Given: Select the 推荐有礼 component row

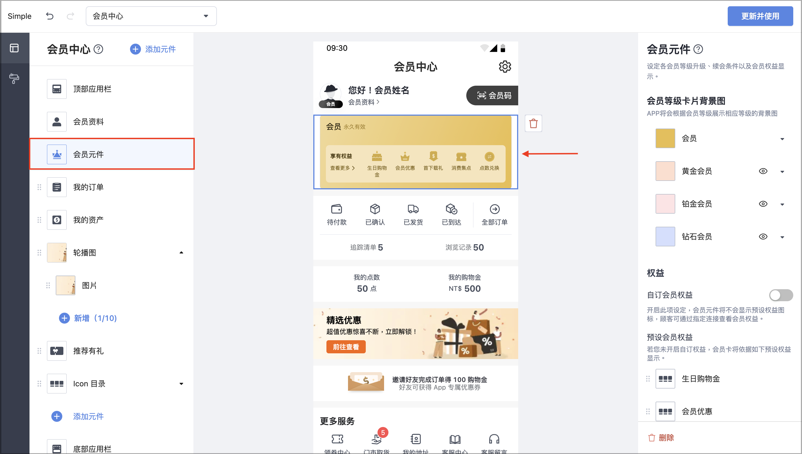Looking at the screenshot, I should point(112,351).
